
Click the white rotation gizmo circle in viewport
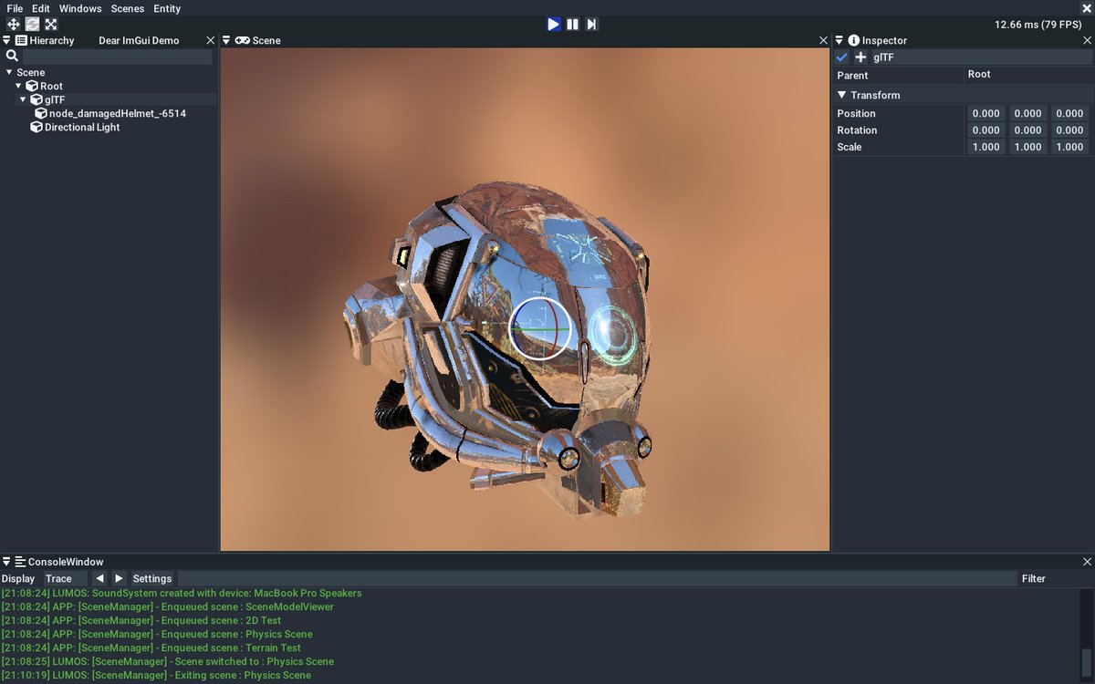[x=540, y=327]
